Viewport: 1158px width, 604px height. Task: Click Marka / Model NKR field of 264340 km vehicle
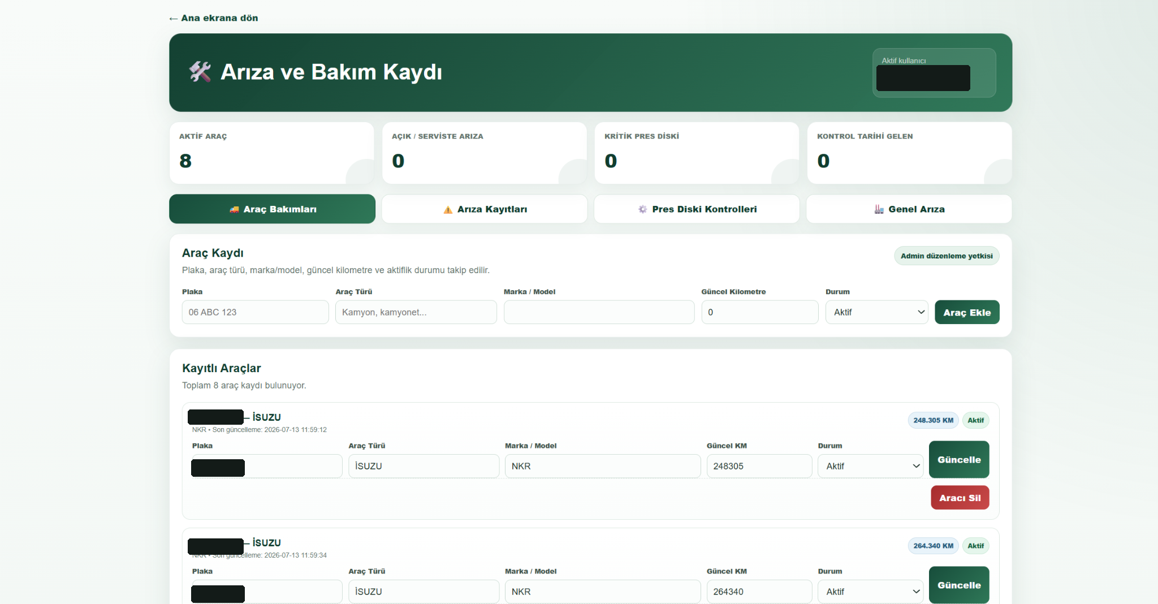tap(603, 592)
